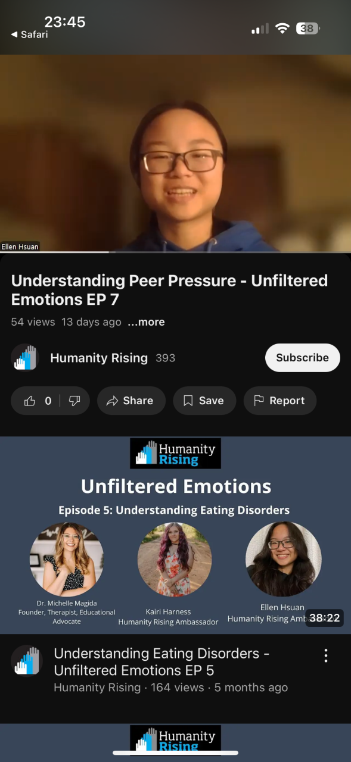Check the Wi-Fi icon in the status bar

[282, 29]
